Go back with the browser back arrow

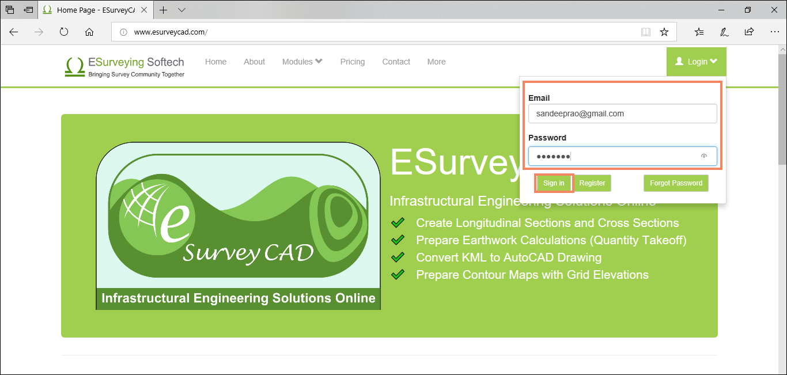[14, 32]
